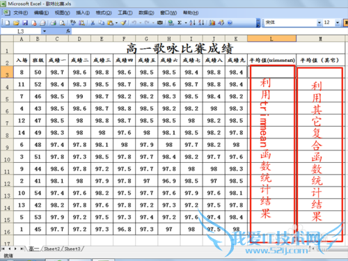Open the 帮助(H) menu
The width and height of the screenshot is (348, 261).
[191, 13]
